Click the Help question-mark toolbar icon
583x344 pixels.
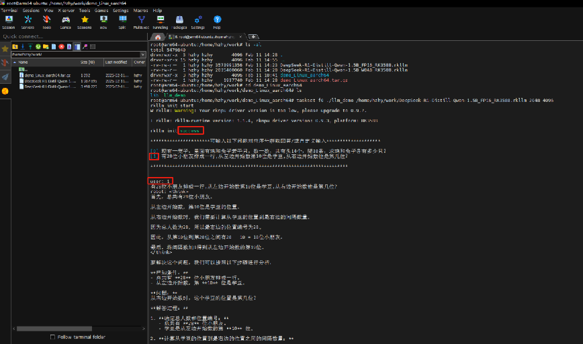click(217, 22)
